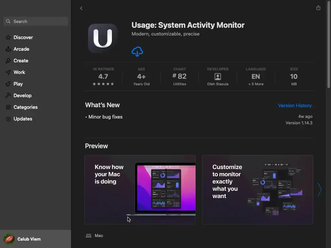This screenshot has width=331, height=248.
Task: Open the Work sidebar item
Action: click(x=19, y=72)
